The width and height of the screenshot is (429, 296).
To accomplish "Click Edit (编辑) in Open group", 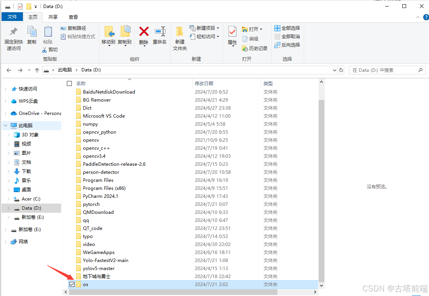I will click(250, 39).
